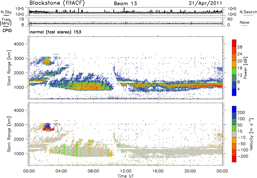
Task: Click "Slant Range [km]" label of power panel
Action: 9,68
